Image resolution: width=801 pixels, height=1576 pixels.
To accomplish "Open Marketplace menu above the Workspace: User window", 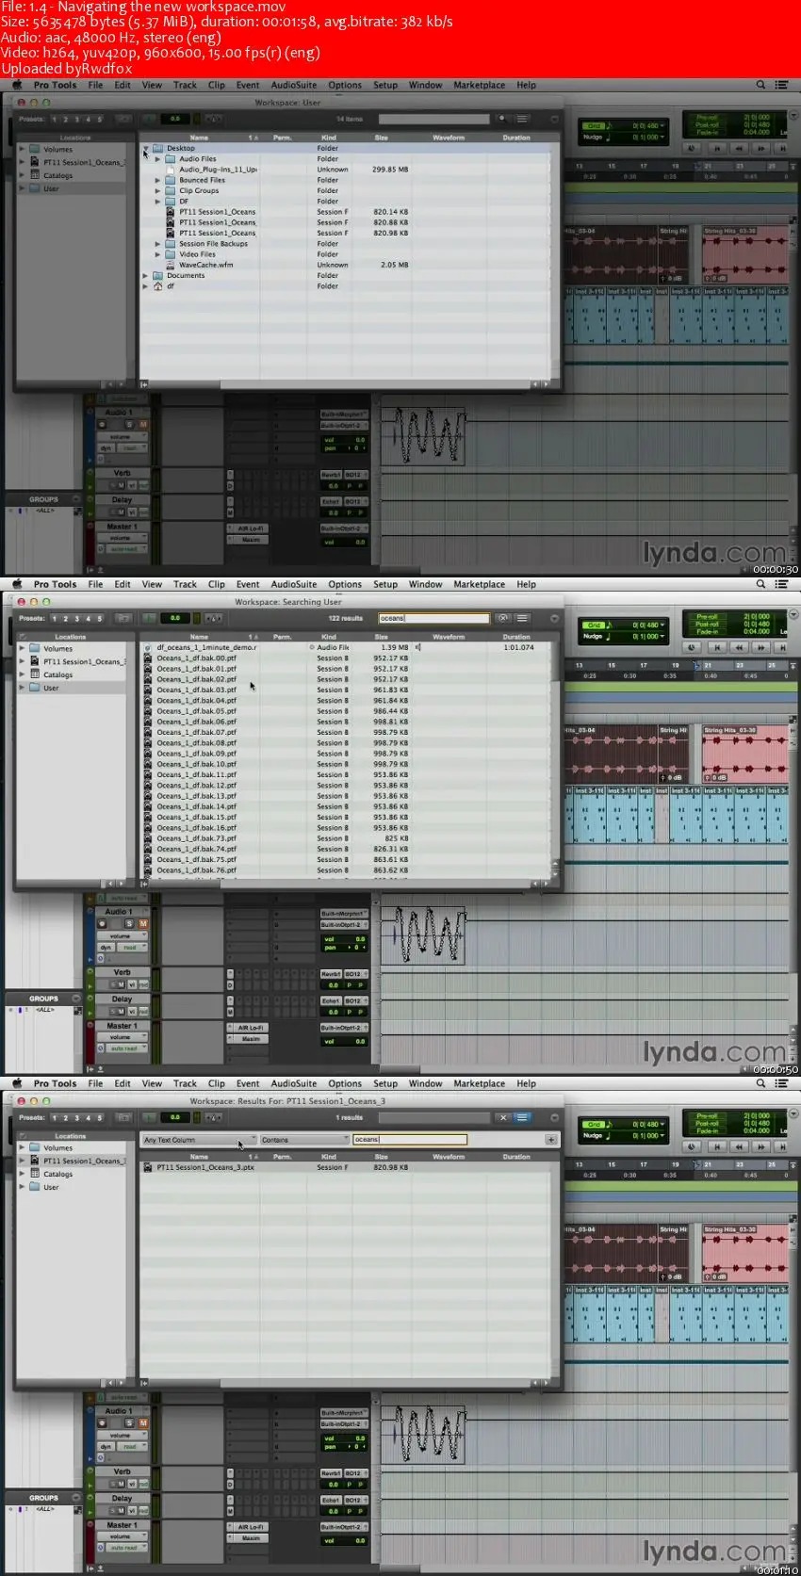I will coord(479,85).
